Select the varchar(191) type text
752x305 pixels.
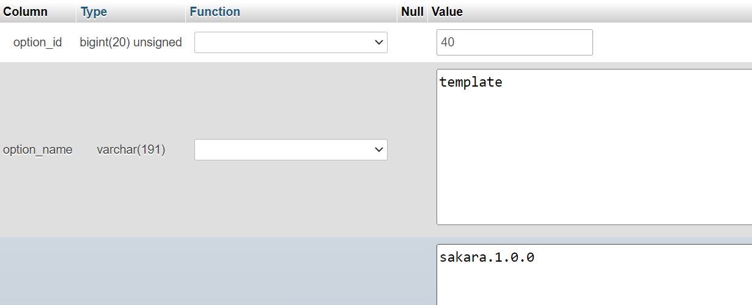[x=131, y=149]
